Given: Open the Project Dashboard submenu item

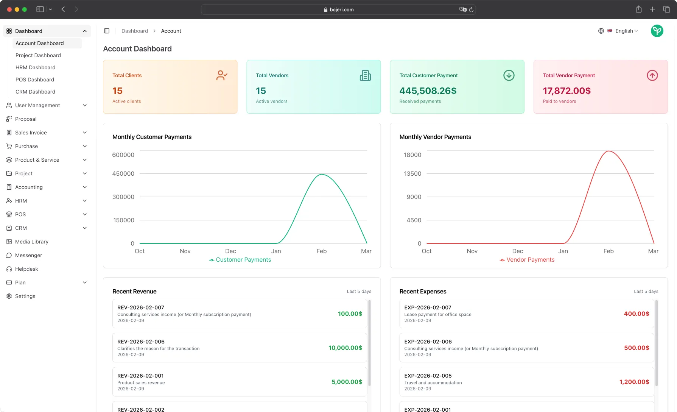Looking at the screenshot, I should (38, 55).
